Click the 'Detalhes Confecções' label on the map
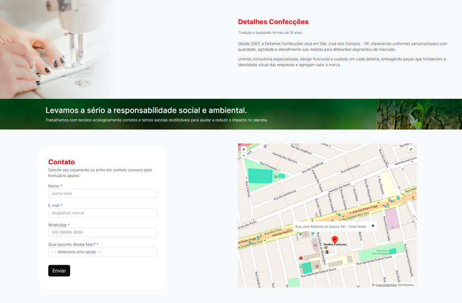Screen dimensions: 462x303 tap(335, 244)
